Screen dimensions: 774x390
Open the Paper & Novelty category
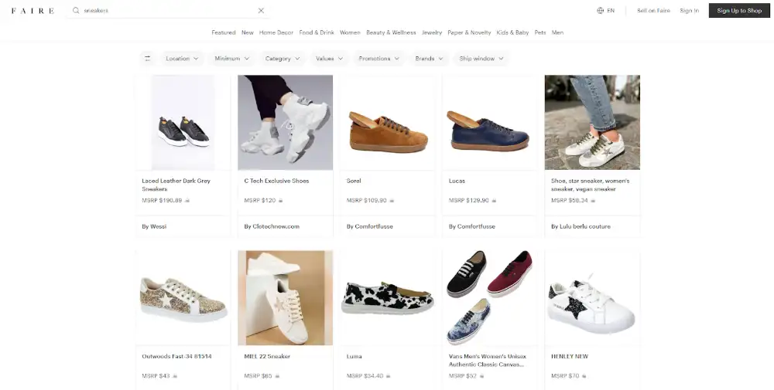coord(469,32)
